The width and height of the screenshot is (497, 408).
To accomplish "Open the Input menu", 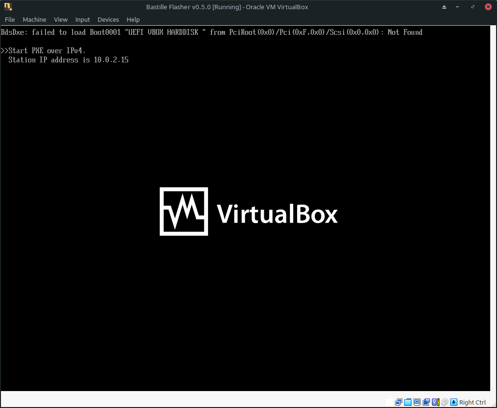I will [x=82, y=20].
